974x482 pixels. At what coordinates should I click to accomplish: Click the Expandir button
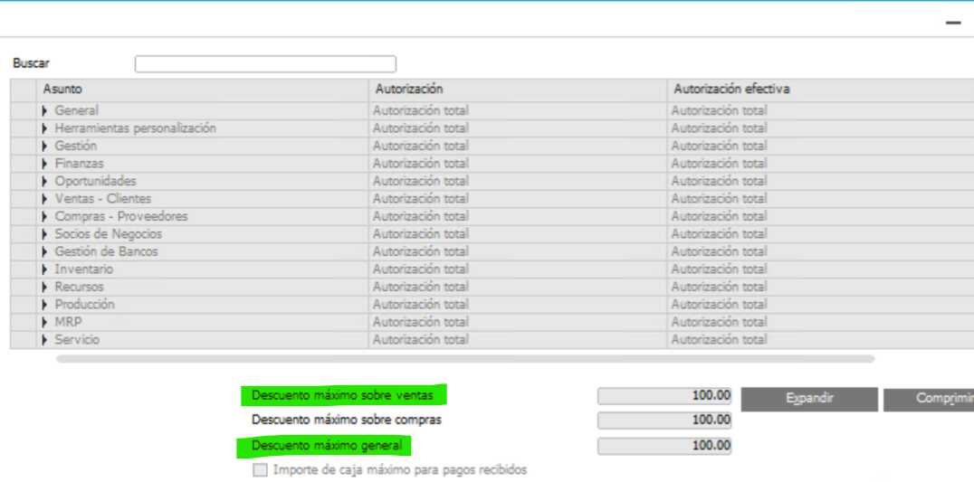[x=809, y=399]
